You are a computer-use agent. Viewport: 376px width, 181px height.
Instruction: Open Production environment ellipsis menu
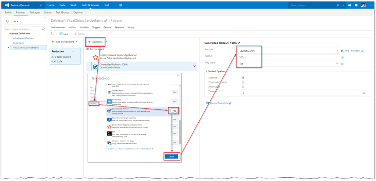click(74, 51)
